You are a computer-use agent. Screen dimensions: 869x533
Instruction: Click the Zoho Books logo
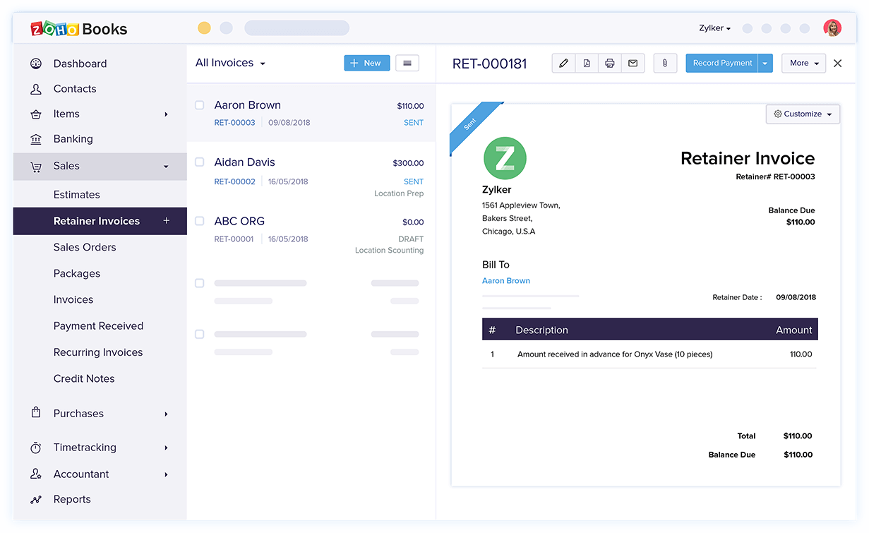click(x=79, y=29)
